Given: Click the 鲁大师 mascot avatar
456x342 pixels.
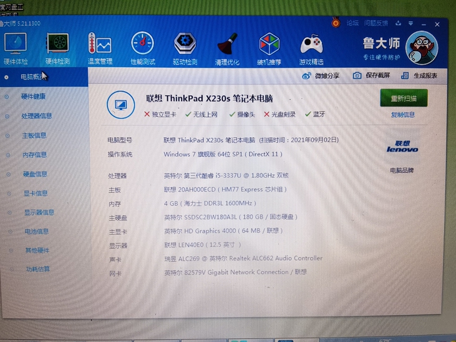Looking at the screenshot, I should [422, 48].
